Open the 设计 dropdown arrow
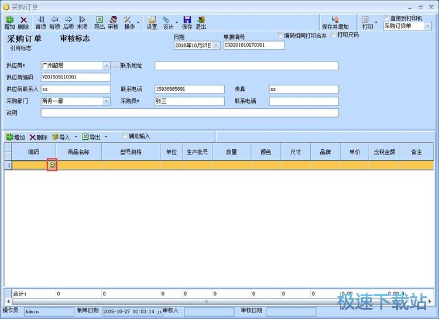The height and width of the screenshot is (319, 439). [177, 22]
